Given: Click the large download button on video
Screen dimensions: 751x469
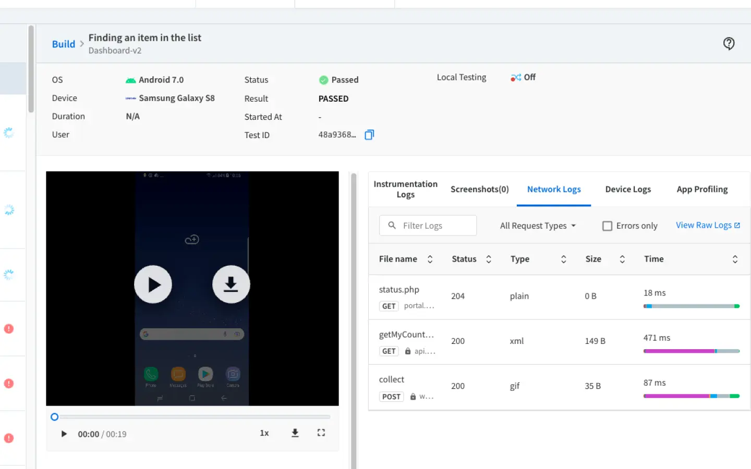Looking at the screenshot, I should click(231, 285).
